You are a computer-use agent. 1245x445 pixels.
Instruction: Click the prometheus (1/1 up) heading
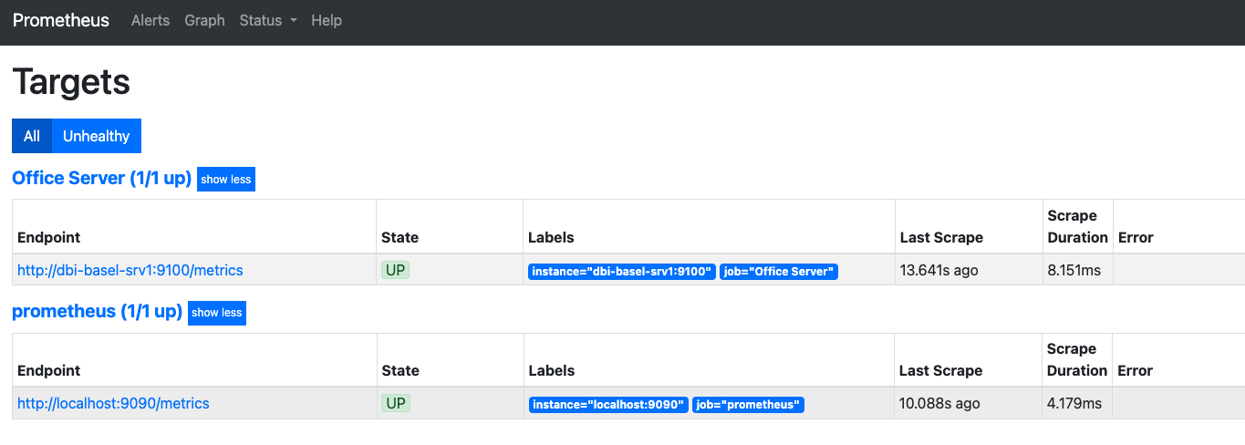point(97,311)
